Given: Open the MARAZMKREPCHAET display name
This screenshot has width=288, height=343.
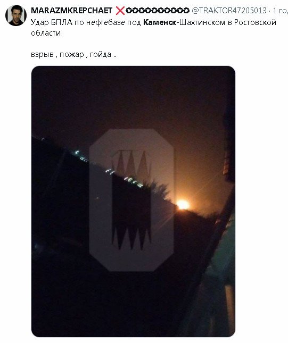Looking at the screenshot, I should tap(72, 11).
